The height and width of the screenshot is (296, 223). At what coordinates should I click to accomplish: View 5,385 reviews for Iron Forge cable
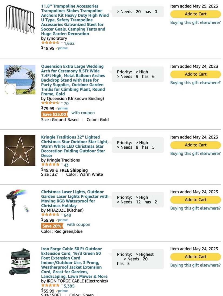[x=69, y=286]
